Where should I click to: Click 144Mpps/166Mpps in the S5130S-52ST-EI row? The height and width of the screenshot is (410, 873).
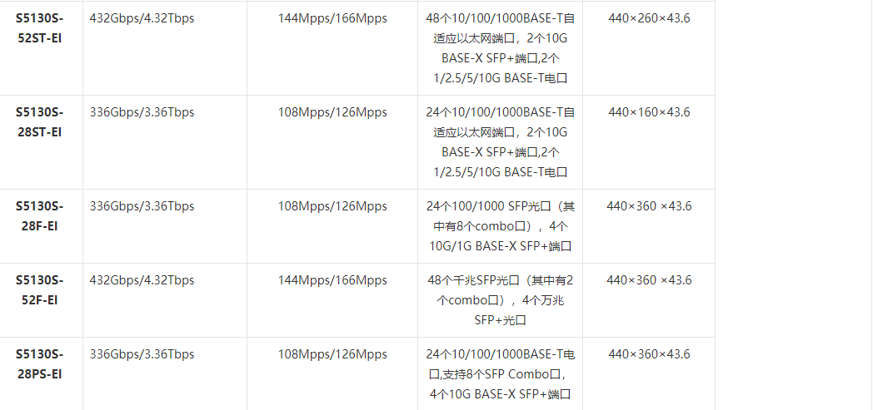[x=332, y=18]
